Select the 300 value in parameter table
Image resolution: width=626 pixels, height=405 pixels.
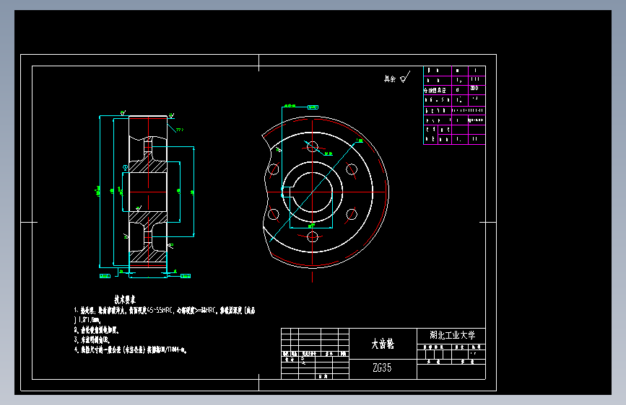[x=474, y=88]
